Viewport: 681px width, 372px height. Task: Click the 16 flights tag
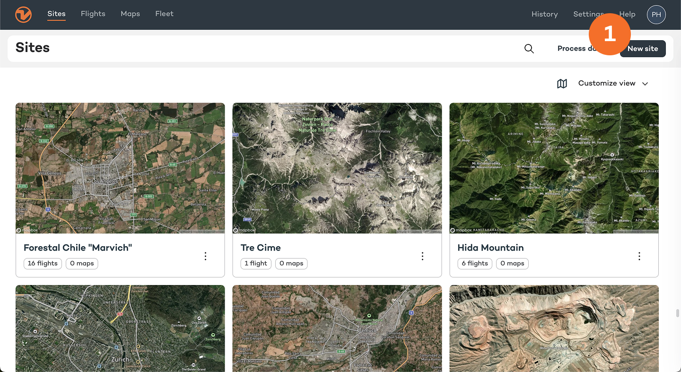point(43,263)
